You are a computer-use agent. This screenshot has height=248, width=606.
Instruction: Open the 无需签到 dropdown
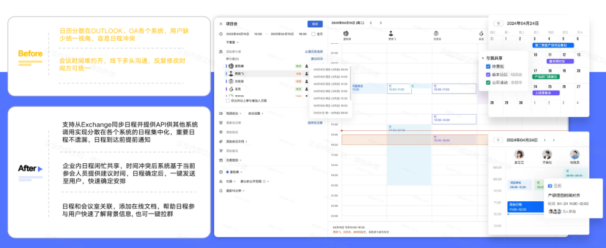[x=233, y=160]
